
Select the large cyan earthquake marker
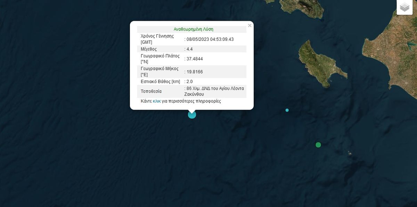click(x=192, y=115)
